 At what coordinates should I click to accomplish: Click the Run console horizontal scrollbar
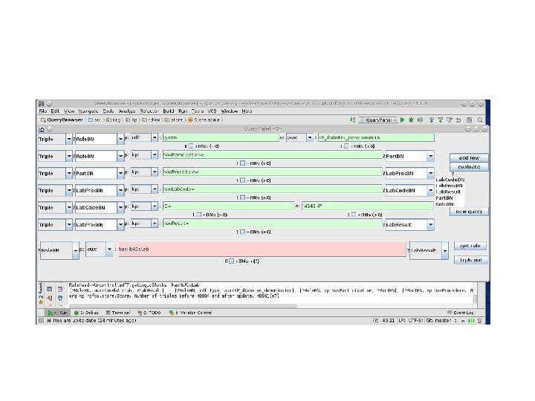[x=183, y=306]
